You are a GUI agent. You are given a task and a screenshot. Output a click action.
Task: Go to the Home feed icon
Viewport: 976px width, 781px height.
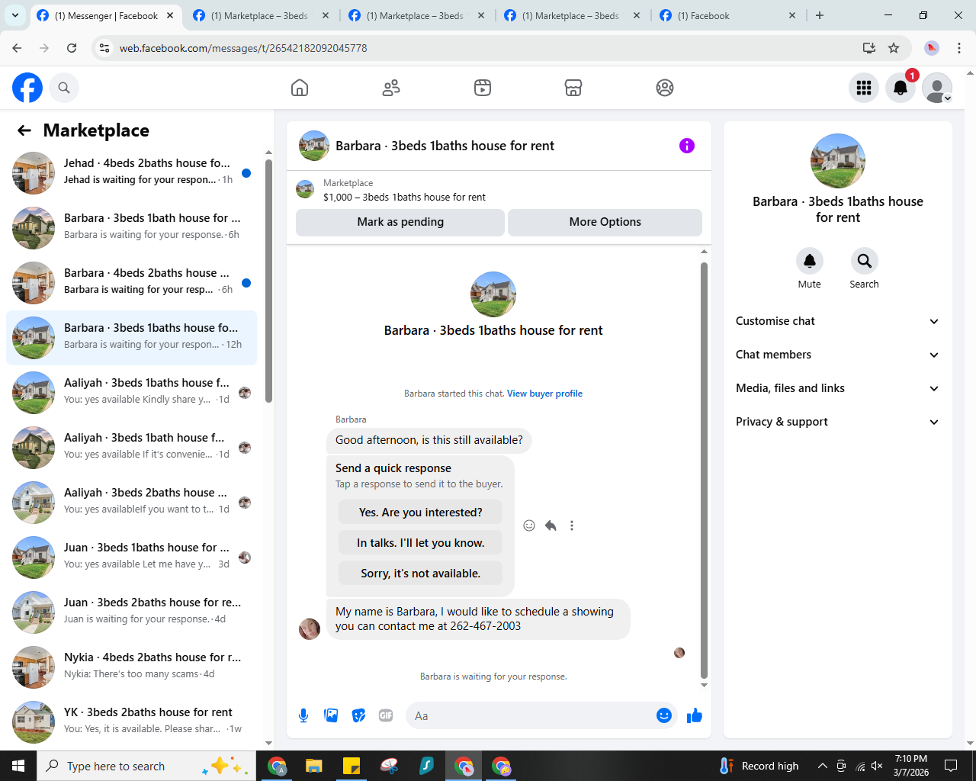[x=300, y=88]
